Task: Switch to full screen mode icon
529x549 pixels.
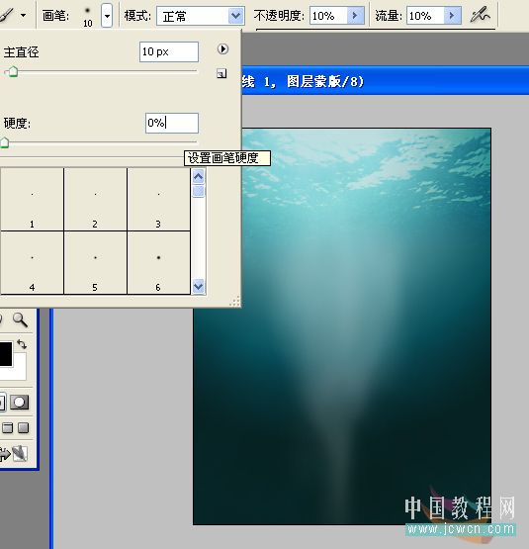Action: pyautogui.click(x=24, y=428)
